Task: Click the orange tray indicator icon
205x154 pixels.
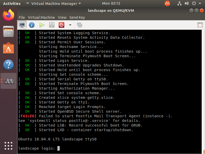Action: [x=167, y=3]
